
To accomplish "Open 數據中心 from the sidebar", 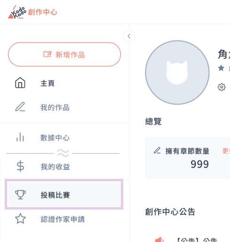I will pyautogui.click(x=64, y=137).
